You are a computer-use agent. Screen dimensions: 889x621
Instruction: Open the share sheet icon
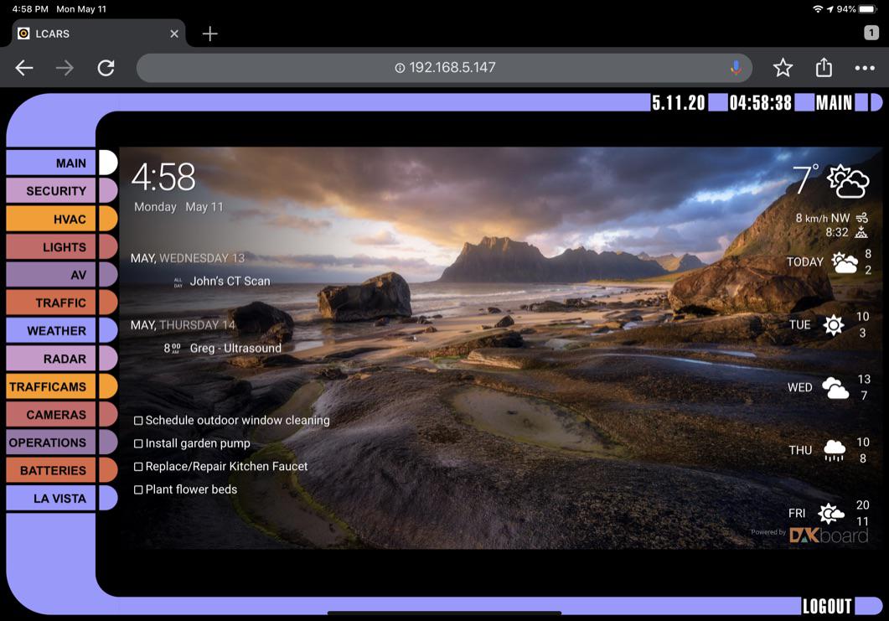point(824,68)
